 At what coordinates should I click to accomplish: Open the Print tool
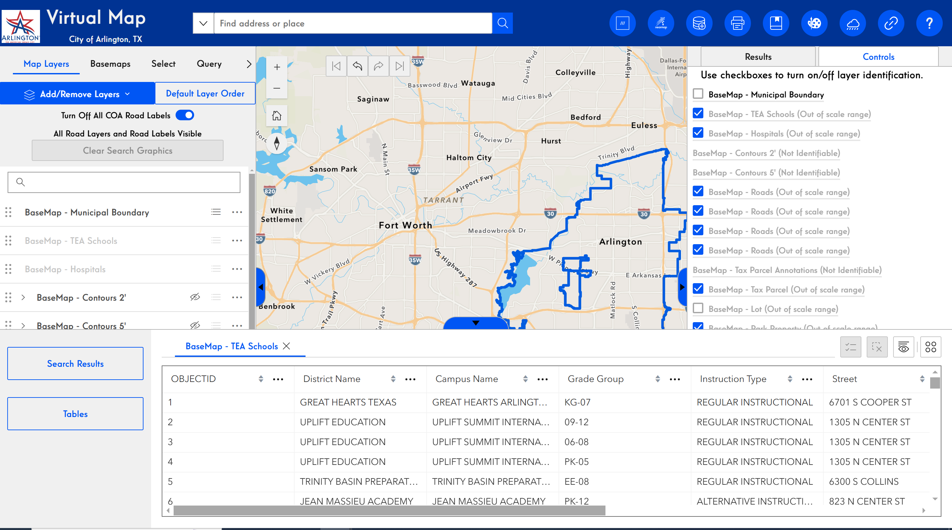pyautogui.click(x=738, y=23)
